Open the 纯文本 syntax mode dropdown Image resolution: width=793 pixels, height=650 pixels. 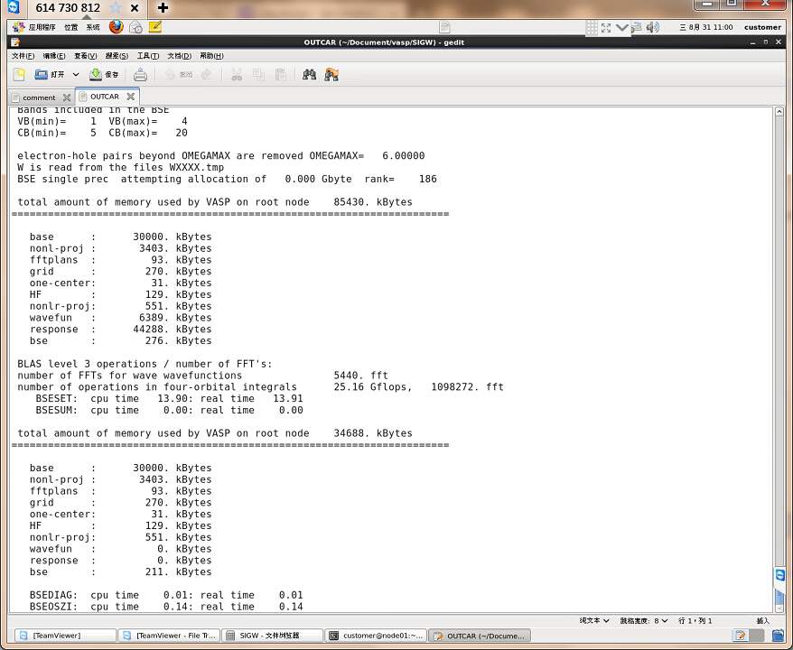click(594, 621)
